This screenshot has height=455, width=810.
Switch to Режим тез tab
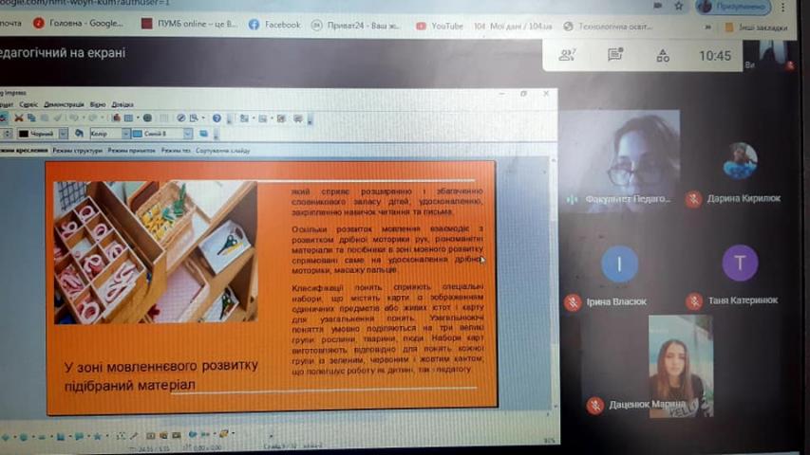coord(176,150)
